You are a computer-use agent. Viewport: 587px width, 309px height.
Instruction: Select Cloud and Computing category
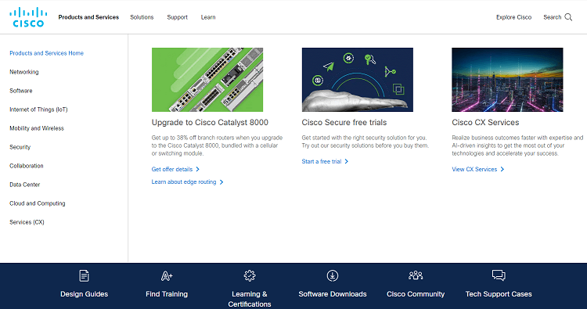tap(38, 203)
